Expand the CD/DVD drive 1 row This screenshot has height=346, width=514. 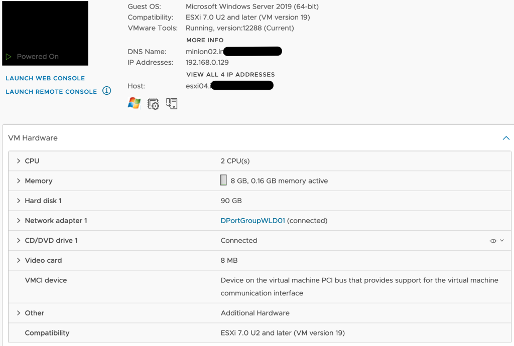pyautogui.click(x=19, y=241)
